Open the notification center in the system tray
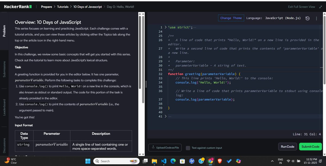326x166 pixels. [x=320, y=161]
